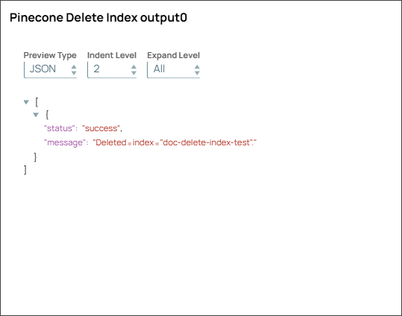The image size is (402, 316).
Task: Click the Preview Type label
Action: click(50, 55)
